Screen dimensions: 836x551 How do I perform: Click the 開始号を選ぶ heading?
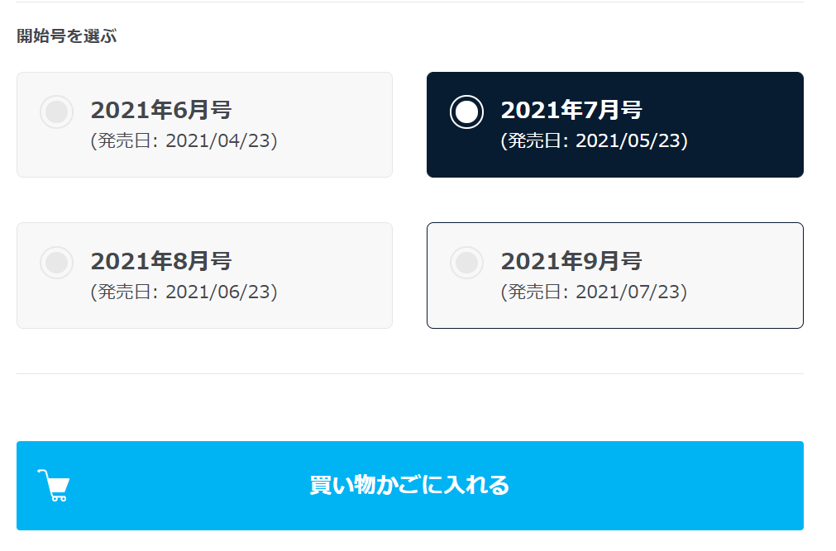67,36
